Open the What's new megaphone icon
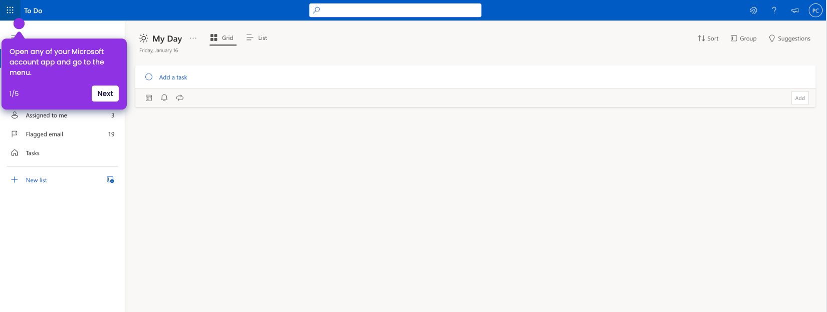This screenshot has width=827, height=312. point(795,10)
